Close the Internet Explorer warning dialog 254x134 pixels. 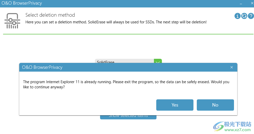tap(232, 67)
